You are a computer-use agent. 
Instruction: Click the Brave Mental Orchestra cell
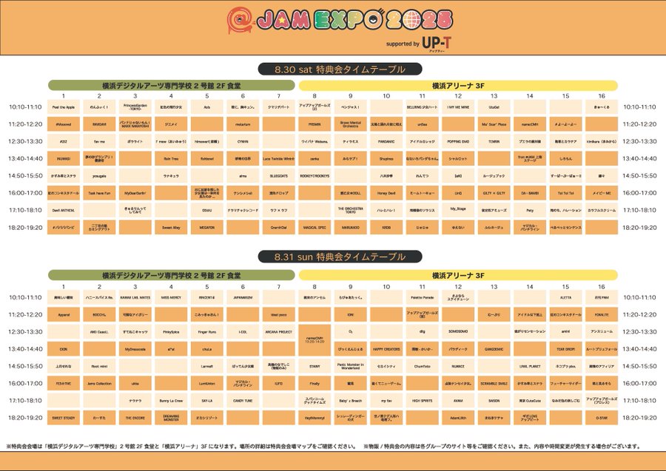(x=351, y=124)
